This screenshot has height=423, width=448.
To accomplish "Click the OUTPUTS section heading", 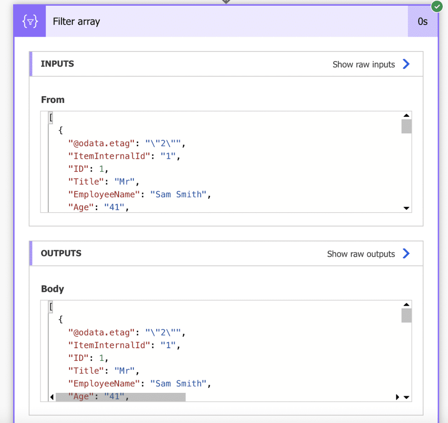I will tap(61, 253).
